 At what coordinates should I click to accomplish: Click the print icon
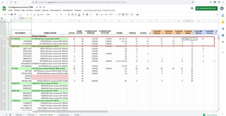tap(12, 14)
